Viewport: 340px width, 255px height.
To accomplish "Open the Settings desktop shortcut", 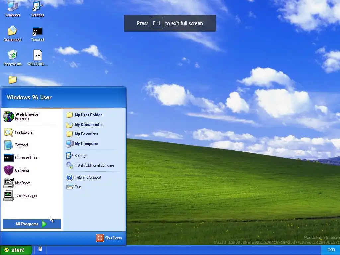I will click(x=37, y=9).
